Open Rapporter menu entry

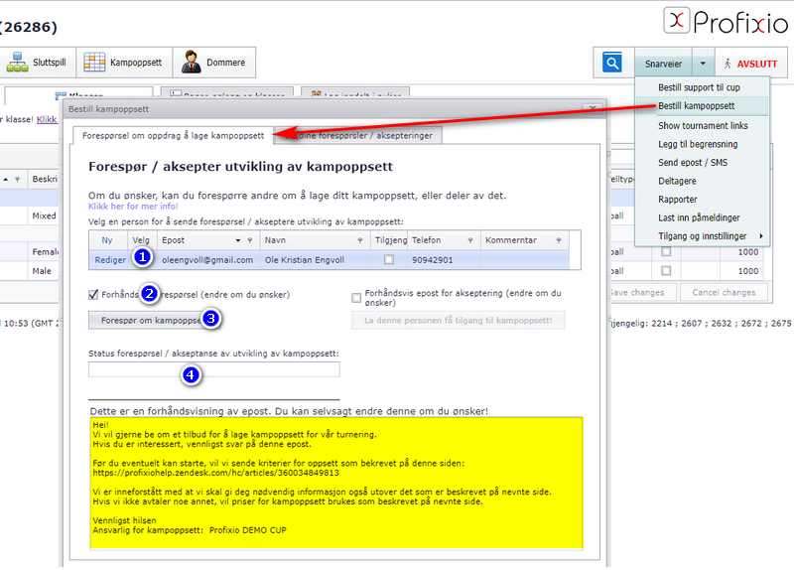[x=678, y=200]
